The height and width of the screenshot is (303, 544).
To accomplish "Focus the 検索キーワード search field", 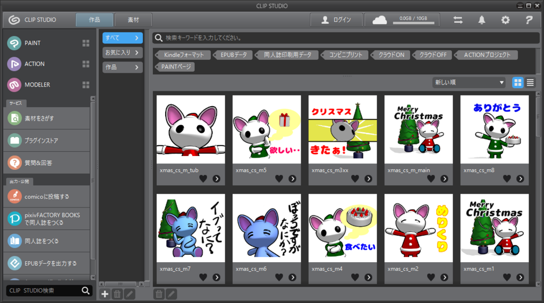I will (x=346, y=38).
